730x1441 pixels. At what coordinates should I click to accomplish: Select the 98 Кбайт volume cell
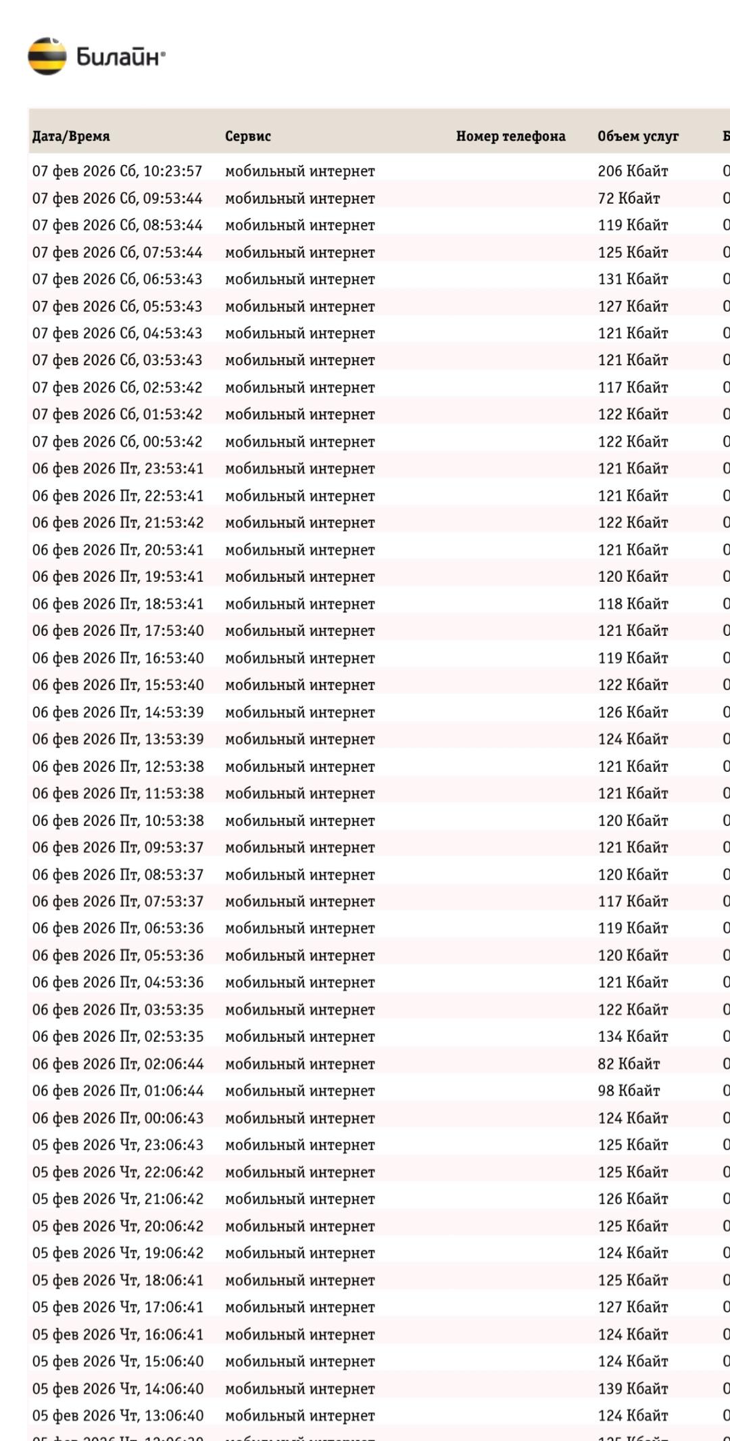[629, 1091]
